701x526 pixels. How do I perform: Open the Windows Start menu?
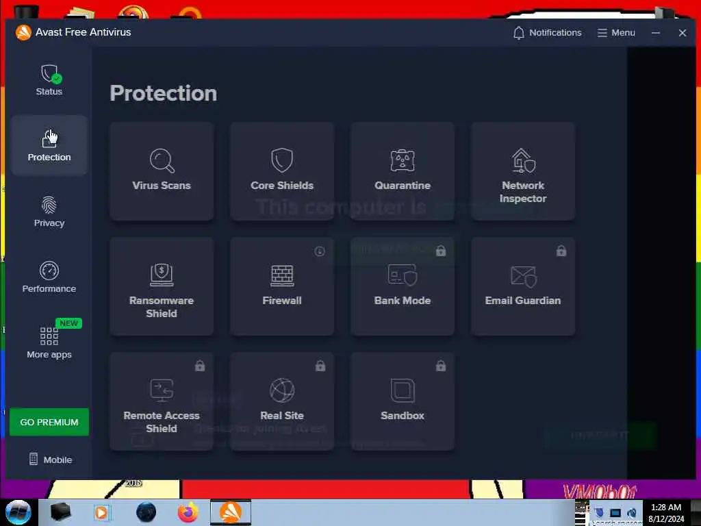pos(18,512)
